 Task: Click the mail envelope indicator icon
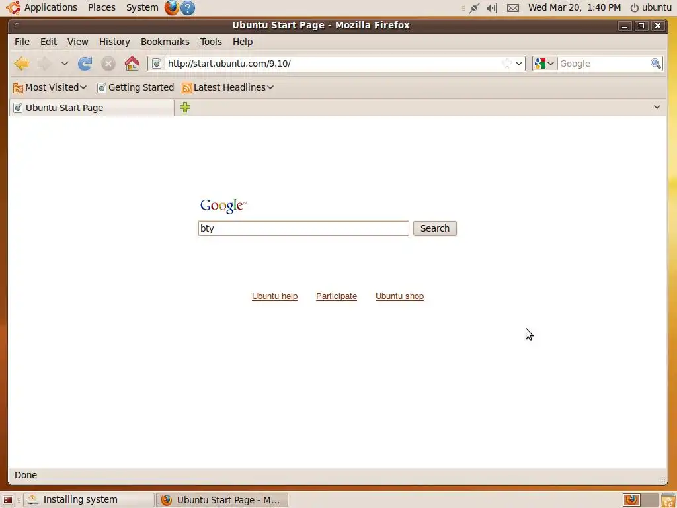513,8
